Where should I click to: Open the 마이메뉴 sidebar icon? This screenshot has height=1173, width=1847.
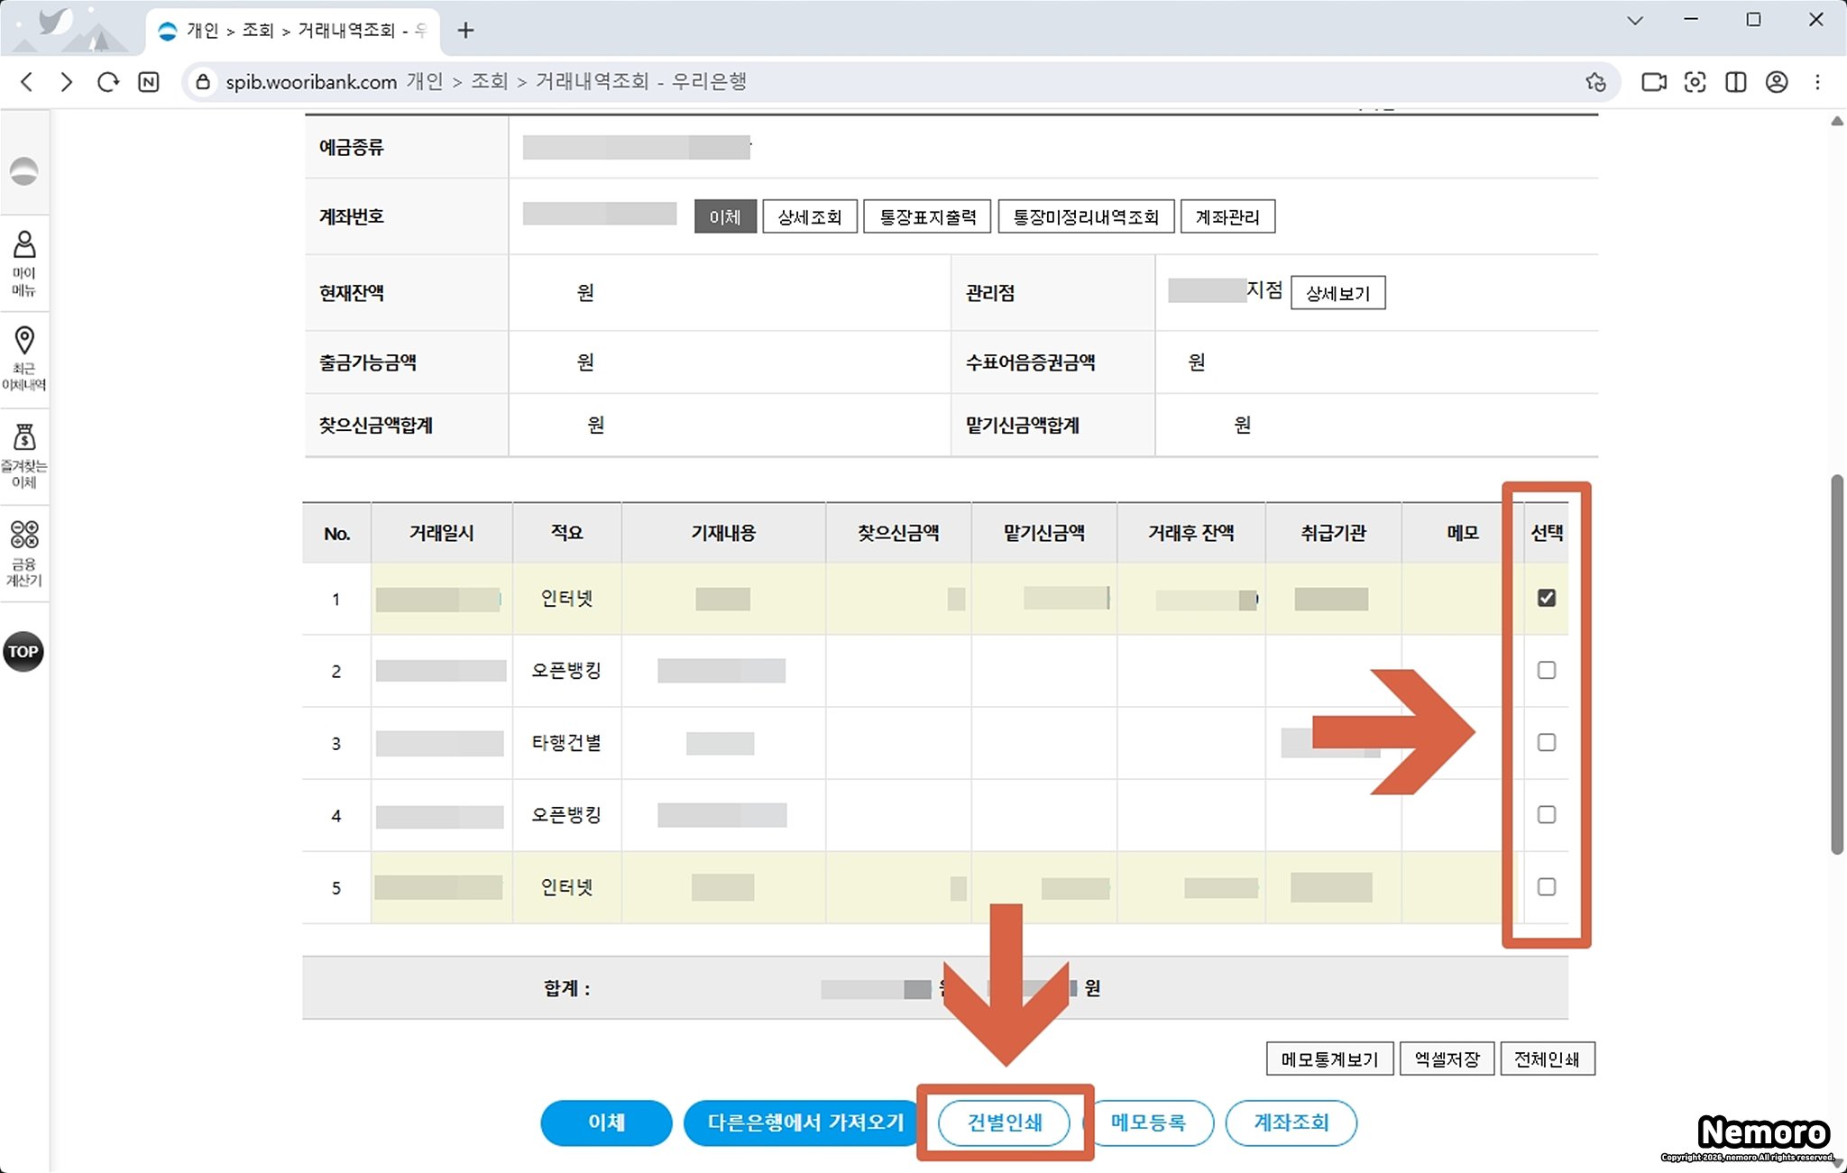pos(24,261)
